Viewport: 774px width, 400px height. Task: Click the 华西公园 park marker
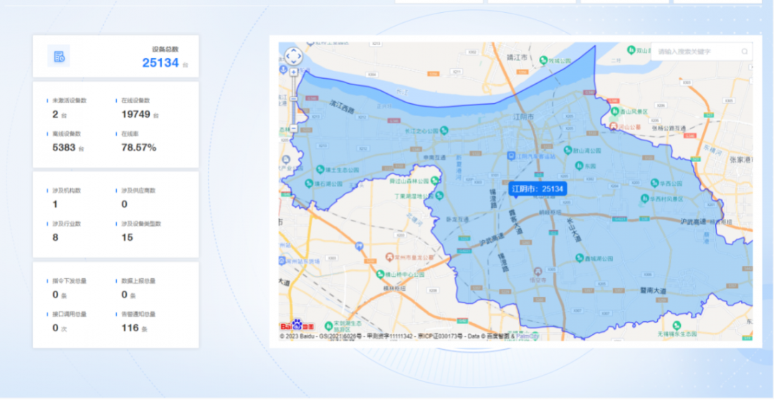tap(654, 184)
